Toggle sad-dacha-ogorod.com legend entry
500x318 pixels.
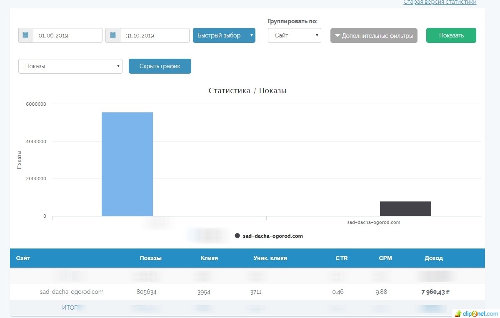269,236
